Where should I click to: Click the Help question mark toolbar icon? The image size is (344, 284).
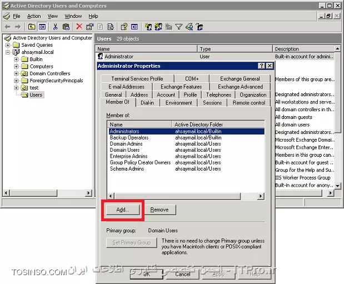(124, 27)
